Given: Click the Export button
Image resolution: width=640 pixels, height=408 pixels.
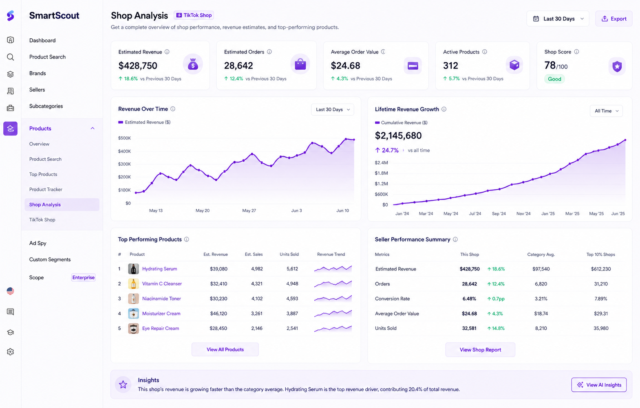Looking at the screenshot, I should click(614, 19).
